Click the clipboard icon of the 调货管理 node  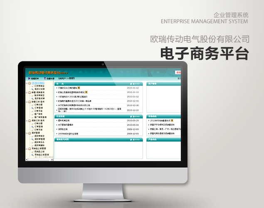(x=30, y=133)
